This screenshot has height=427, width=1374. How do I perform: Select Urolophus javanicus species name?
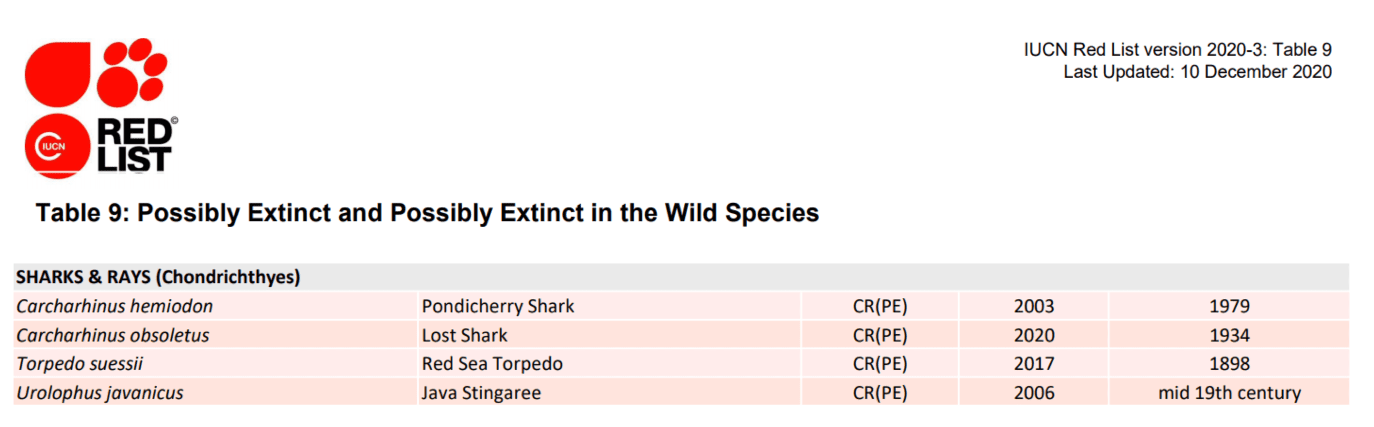[x=100, y=393]
